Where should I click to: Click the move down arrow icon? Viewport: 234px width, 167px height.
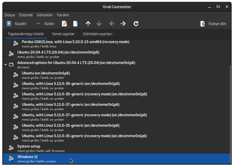[99, 24]
